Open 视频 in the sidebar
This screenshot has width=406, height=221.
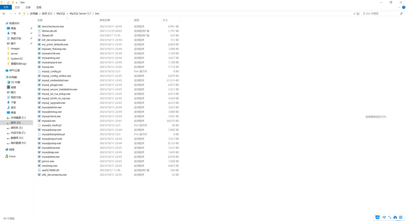point(13,87)
